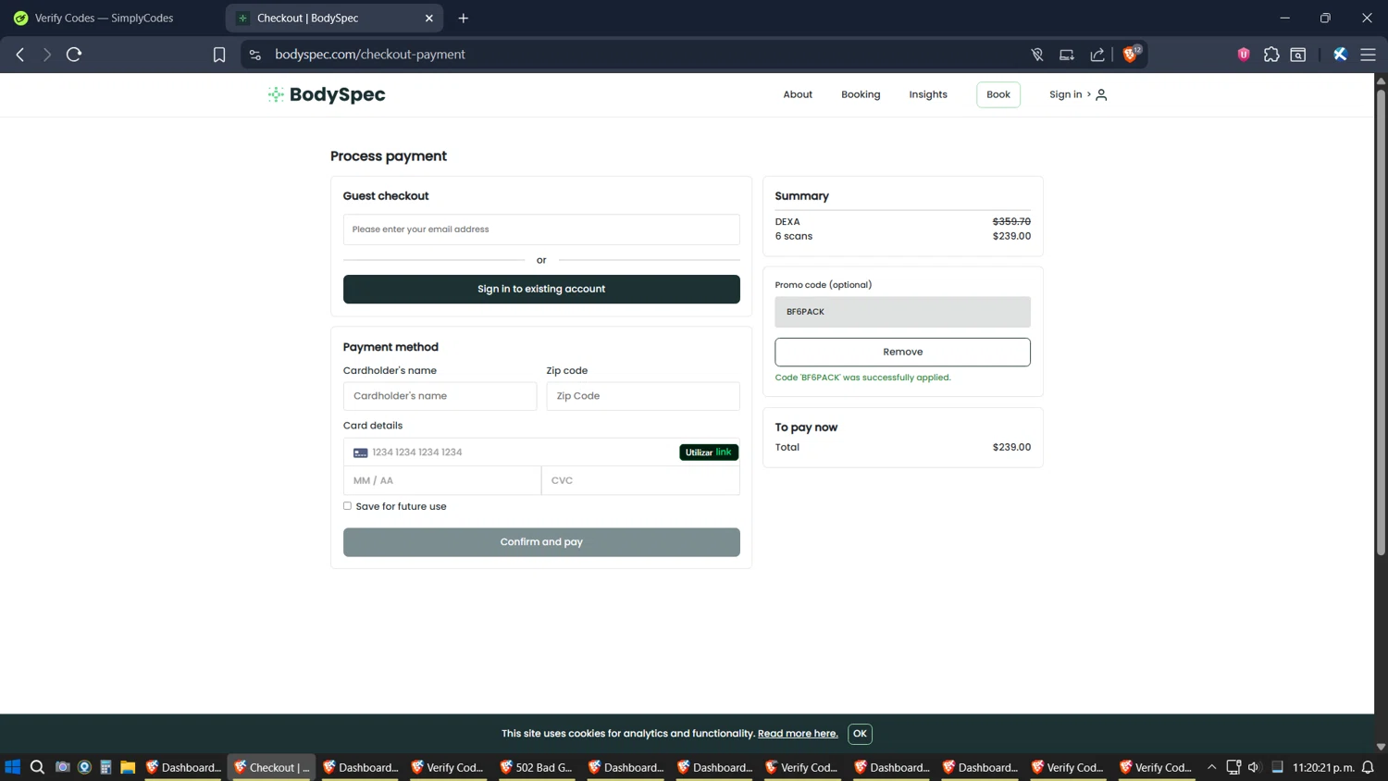Image resolution: width=1388 pixels, height=781 pixels.
Task: Switch to Verify Codes — SimplyCodes tab
Action: pos(111,18)
